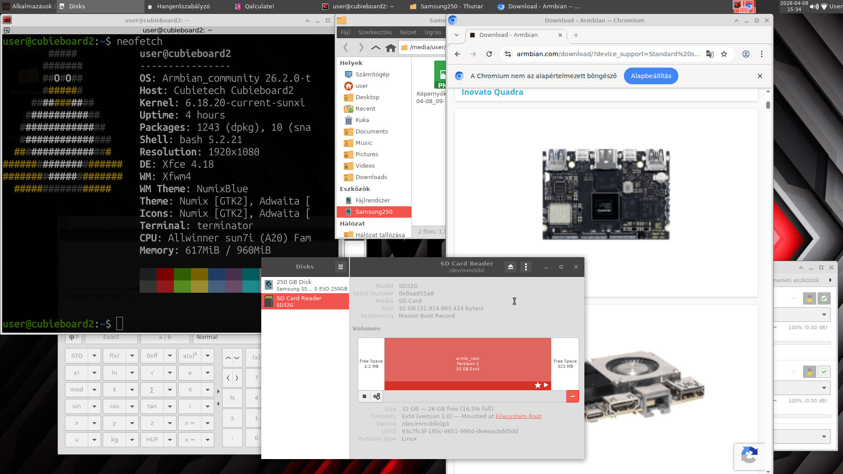Open the drive options three-dot menu
This screenshot has width=843, height=474.
(x=526, y=267)
